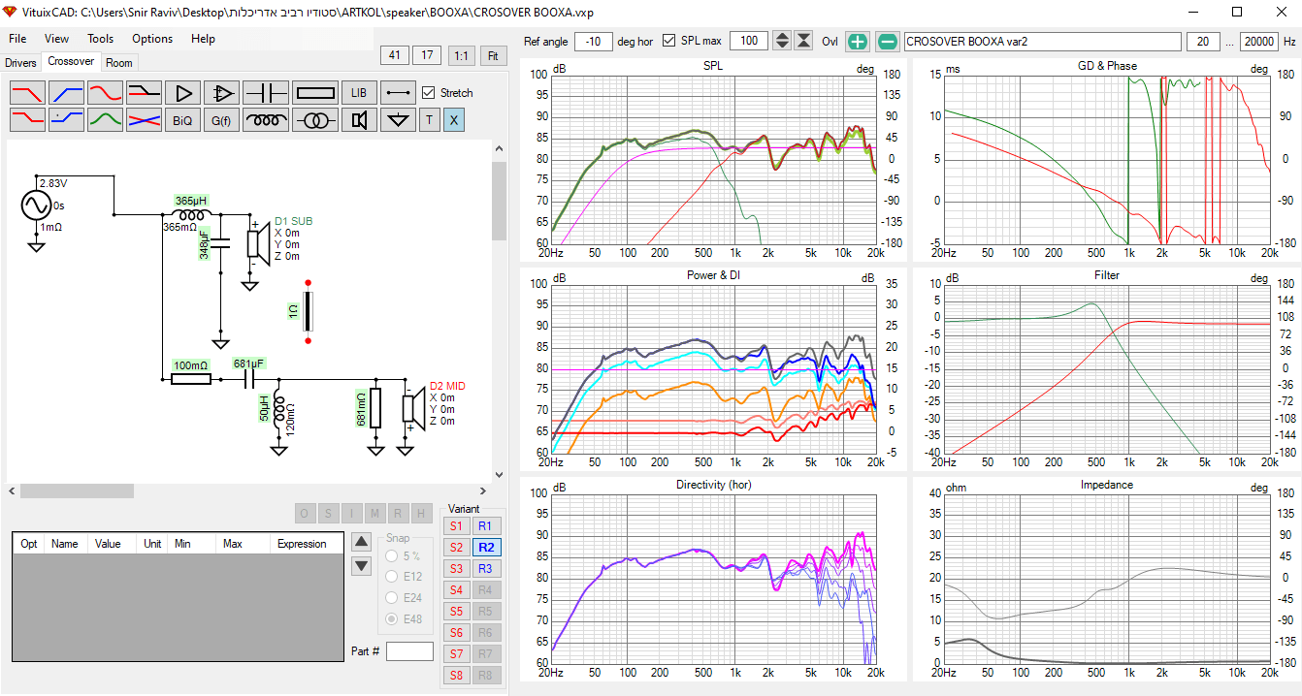Click the Ref angle input field
Image resolution: width=1302 pixels, height=696 pixels.
[594, 42]
